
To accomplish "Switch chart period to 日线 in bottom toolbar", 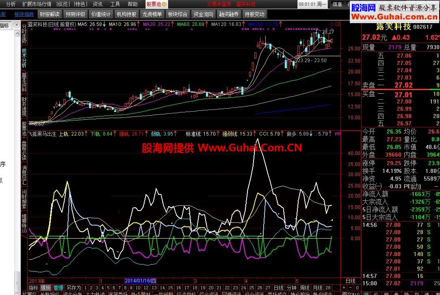I will pyautogui.click(x=278, y=288).
